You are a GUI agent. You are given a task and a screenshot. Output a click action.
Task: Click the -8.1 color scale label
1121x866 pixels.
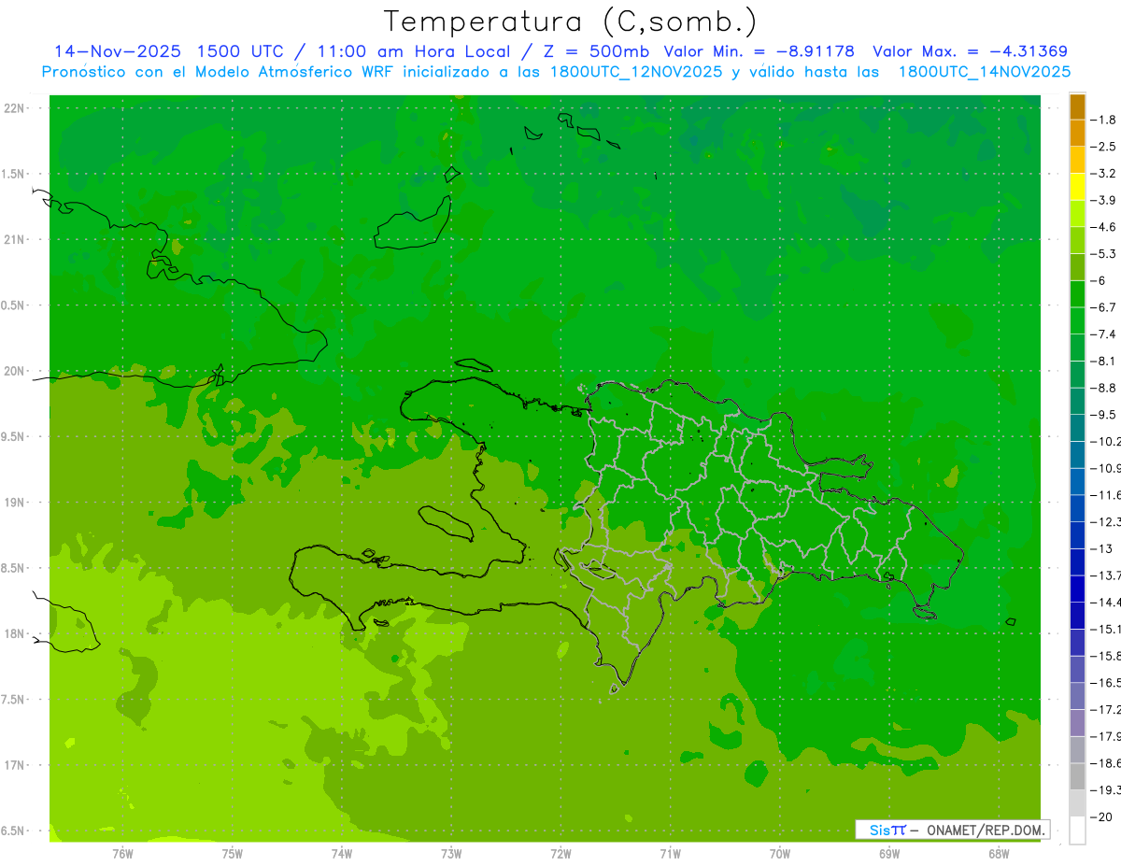pyautogui.click(x=1104, y=361)
